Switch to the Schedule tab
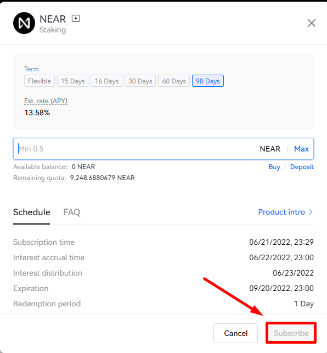Screen dimensions: 327x353 (31, 212)
